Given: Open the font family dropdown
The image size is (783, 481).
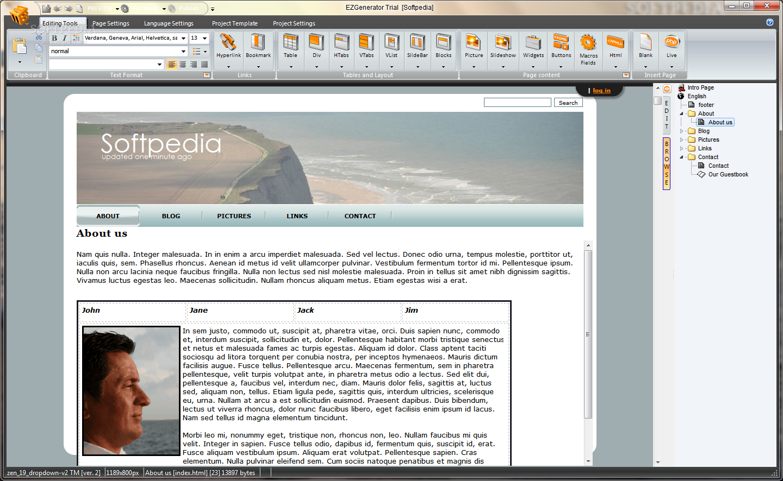Looking at the screenshot, I should [184, 38].
